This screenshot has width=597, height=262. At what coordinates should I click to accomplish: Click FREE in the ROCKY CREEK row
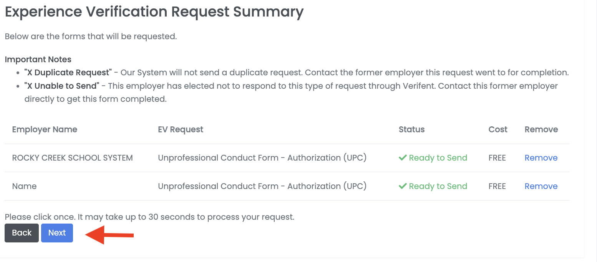[497, 158]
